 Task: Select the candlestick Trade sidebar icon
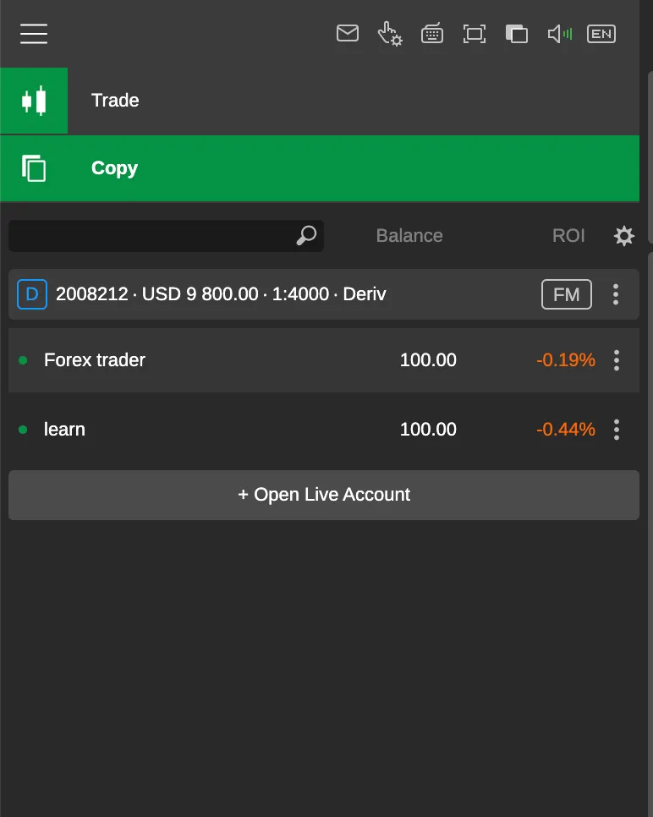coord(34,100)
